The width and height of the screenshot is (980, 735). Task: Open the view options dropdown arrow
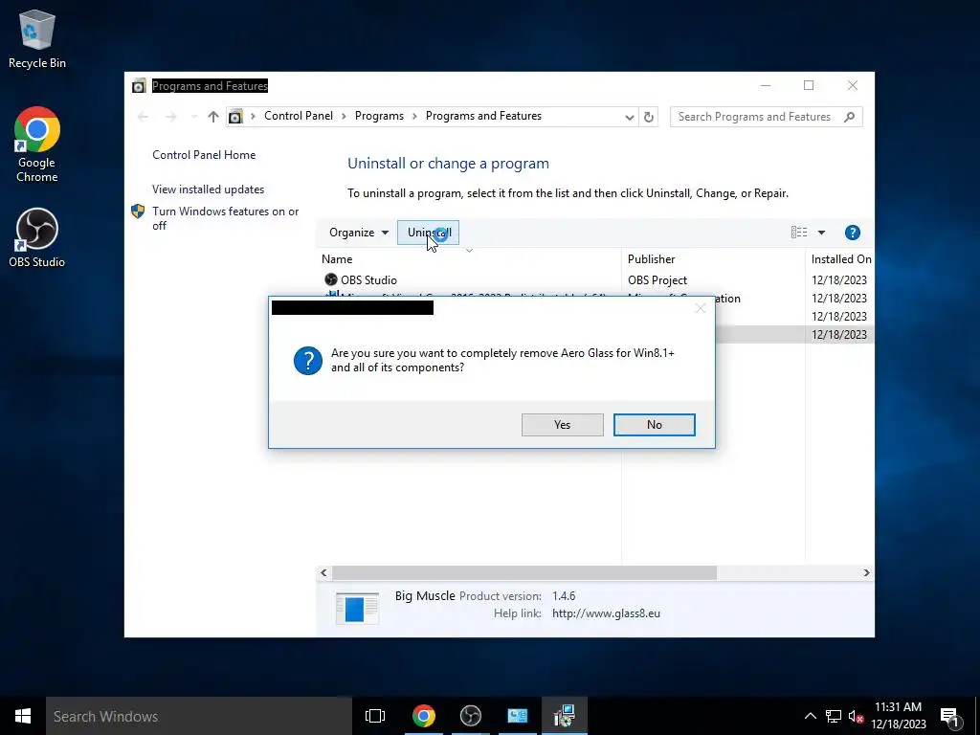[x=821, y=233]
